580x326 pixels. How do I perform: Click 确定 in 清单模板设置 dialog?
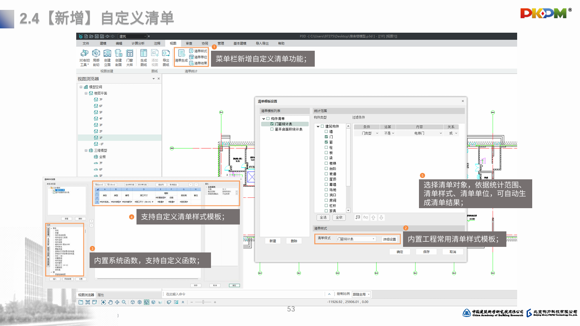(400, 252)
